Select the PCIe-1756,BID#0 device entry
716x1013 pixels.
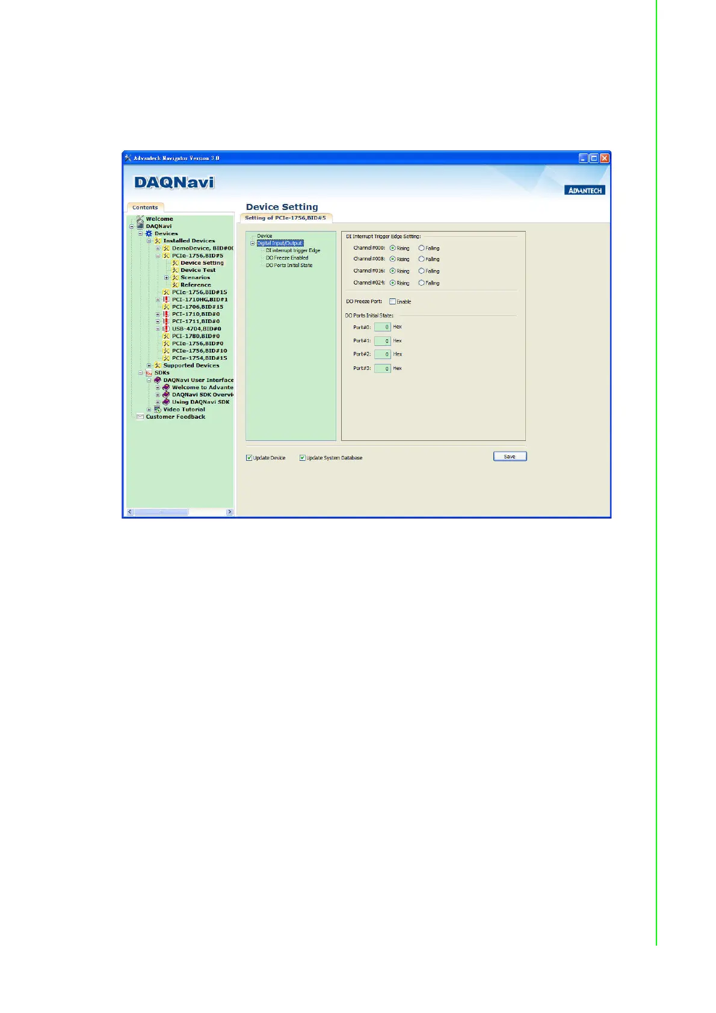click(x=197, y=343)
